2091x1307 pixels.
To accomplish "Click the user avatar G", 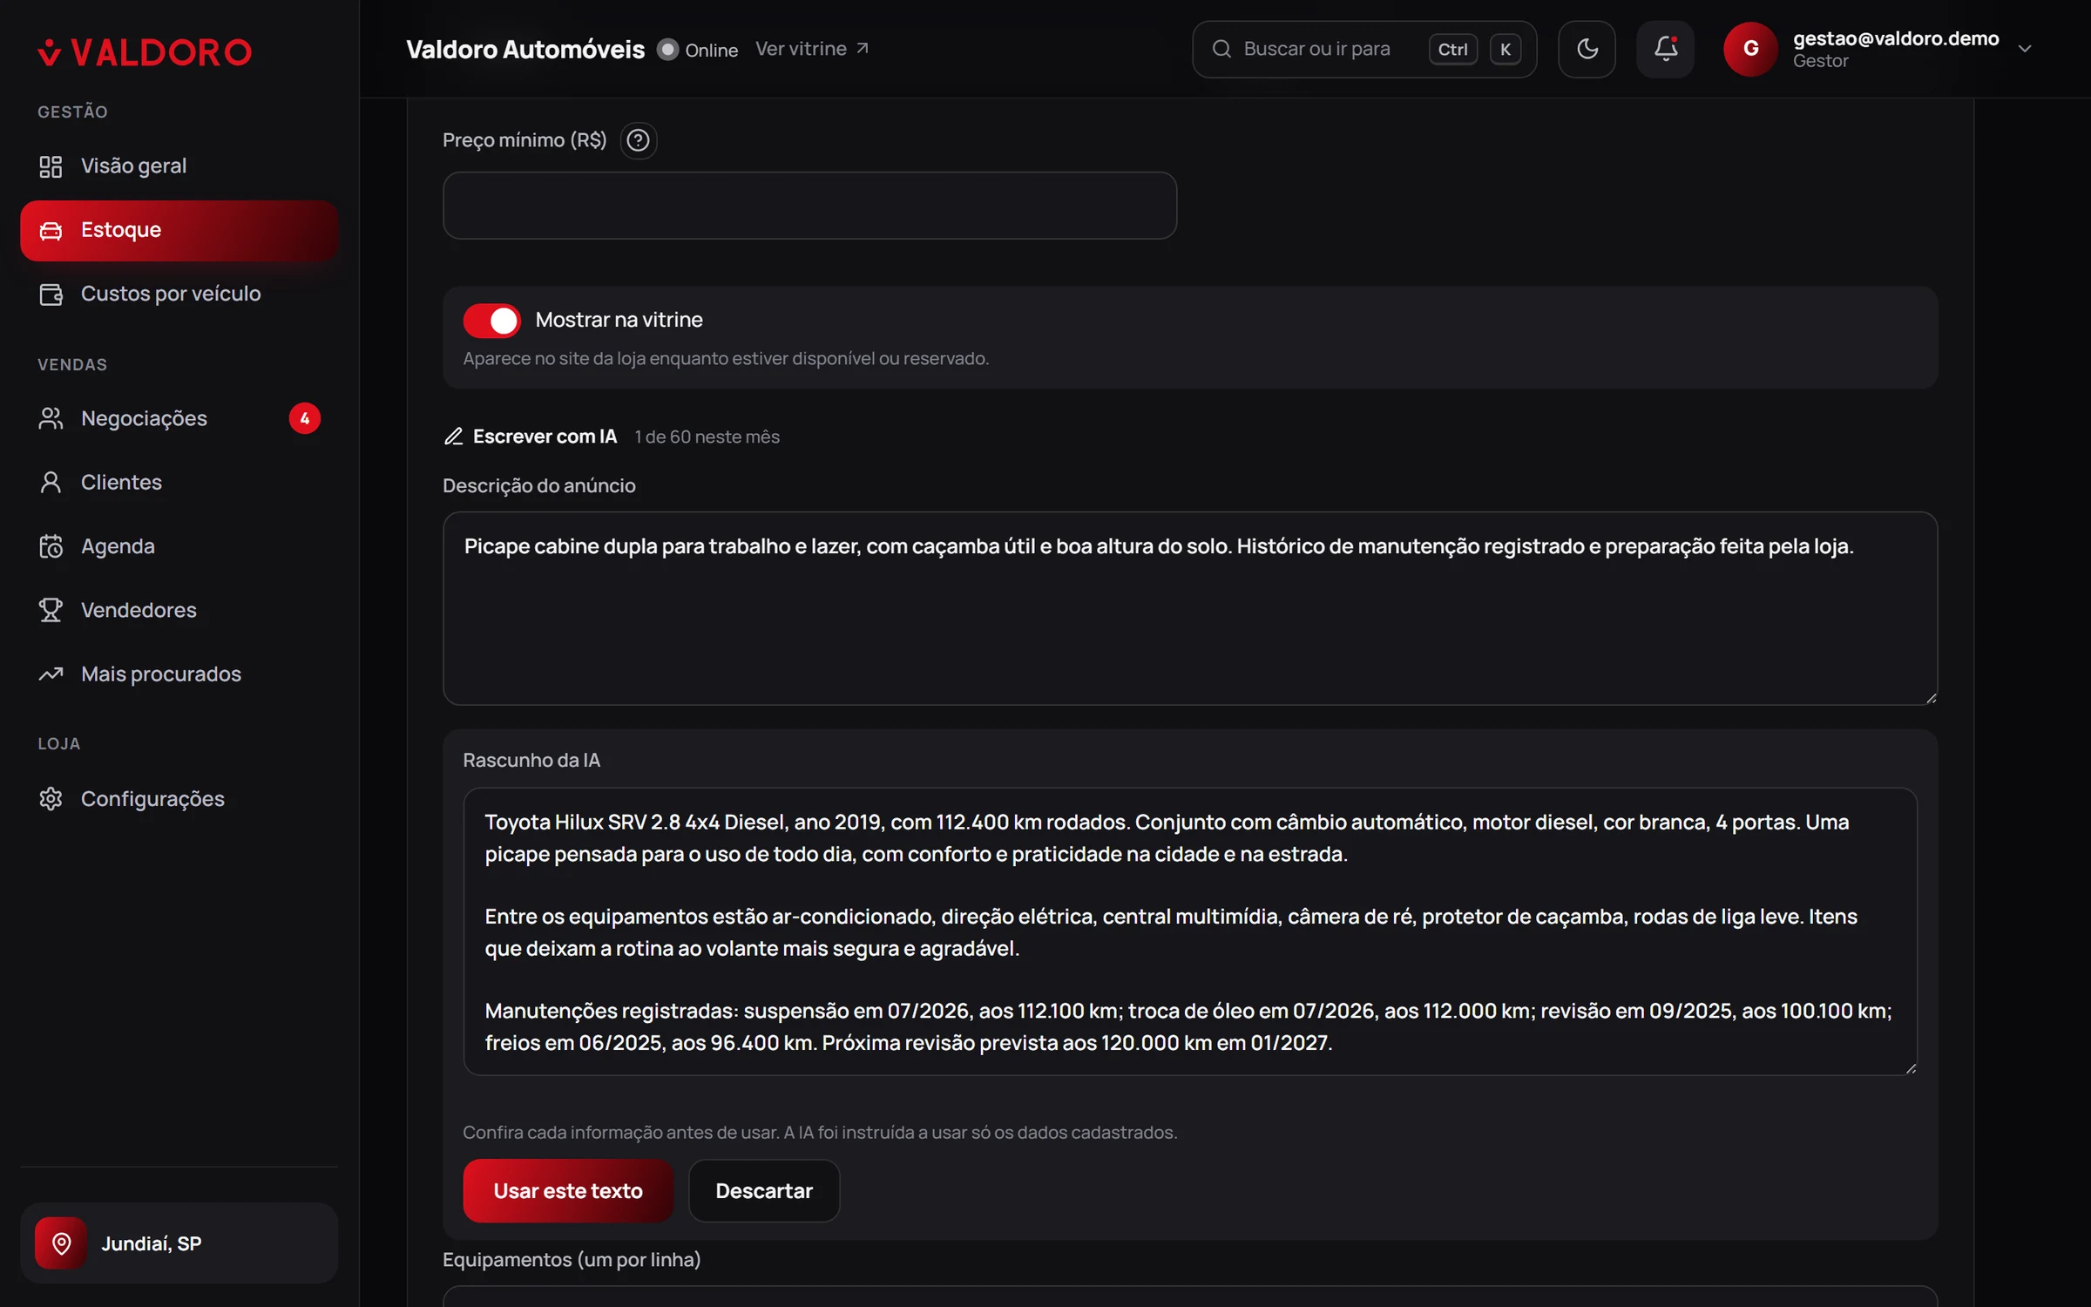I will click(x=1750, y=50).
